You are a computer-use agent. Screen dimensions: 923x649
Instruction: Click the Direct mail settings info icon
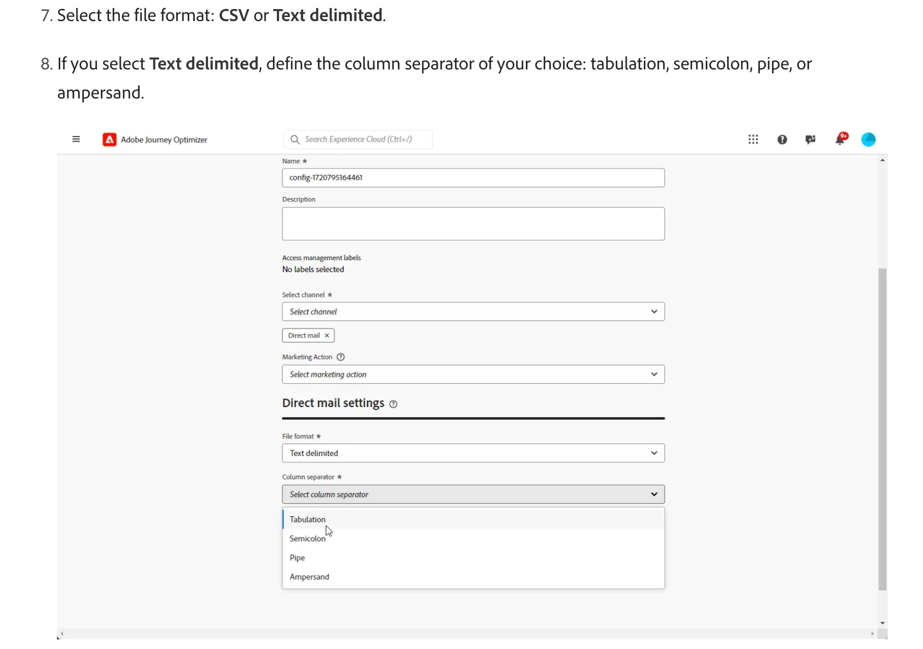tap(393, 404)
